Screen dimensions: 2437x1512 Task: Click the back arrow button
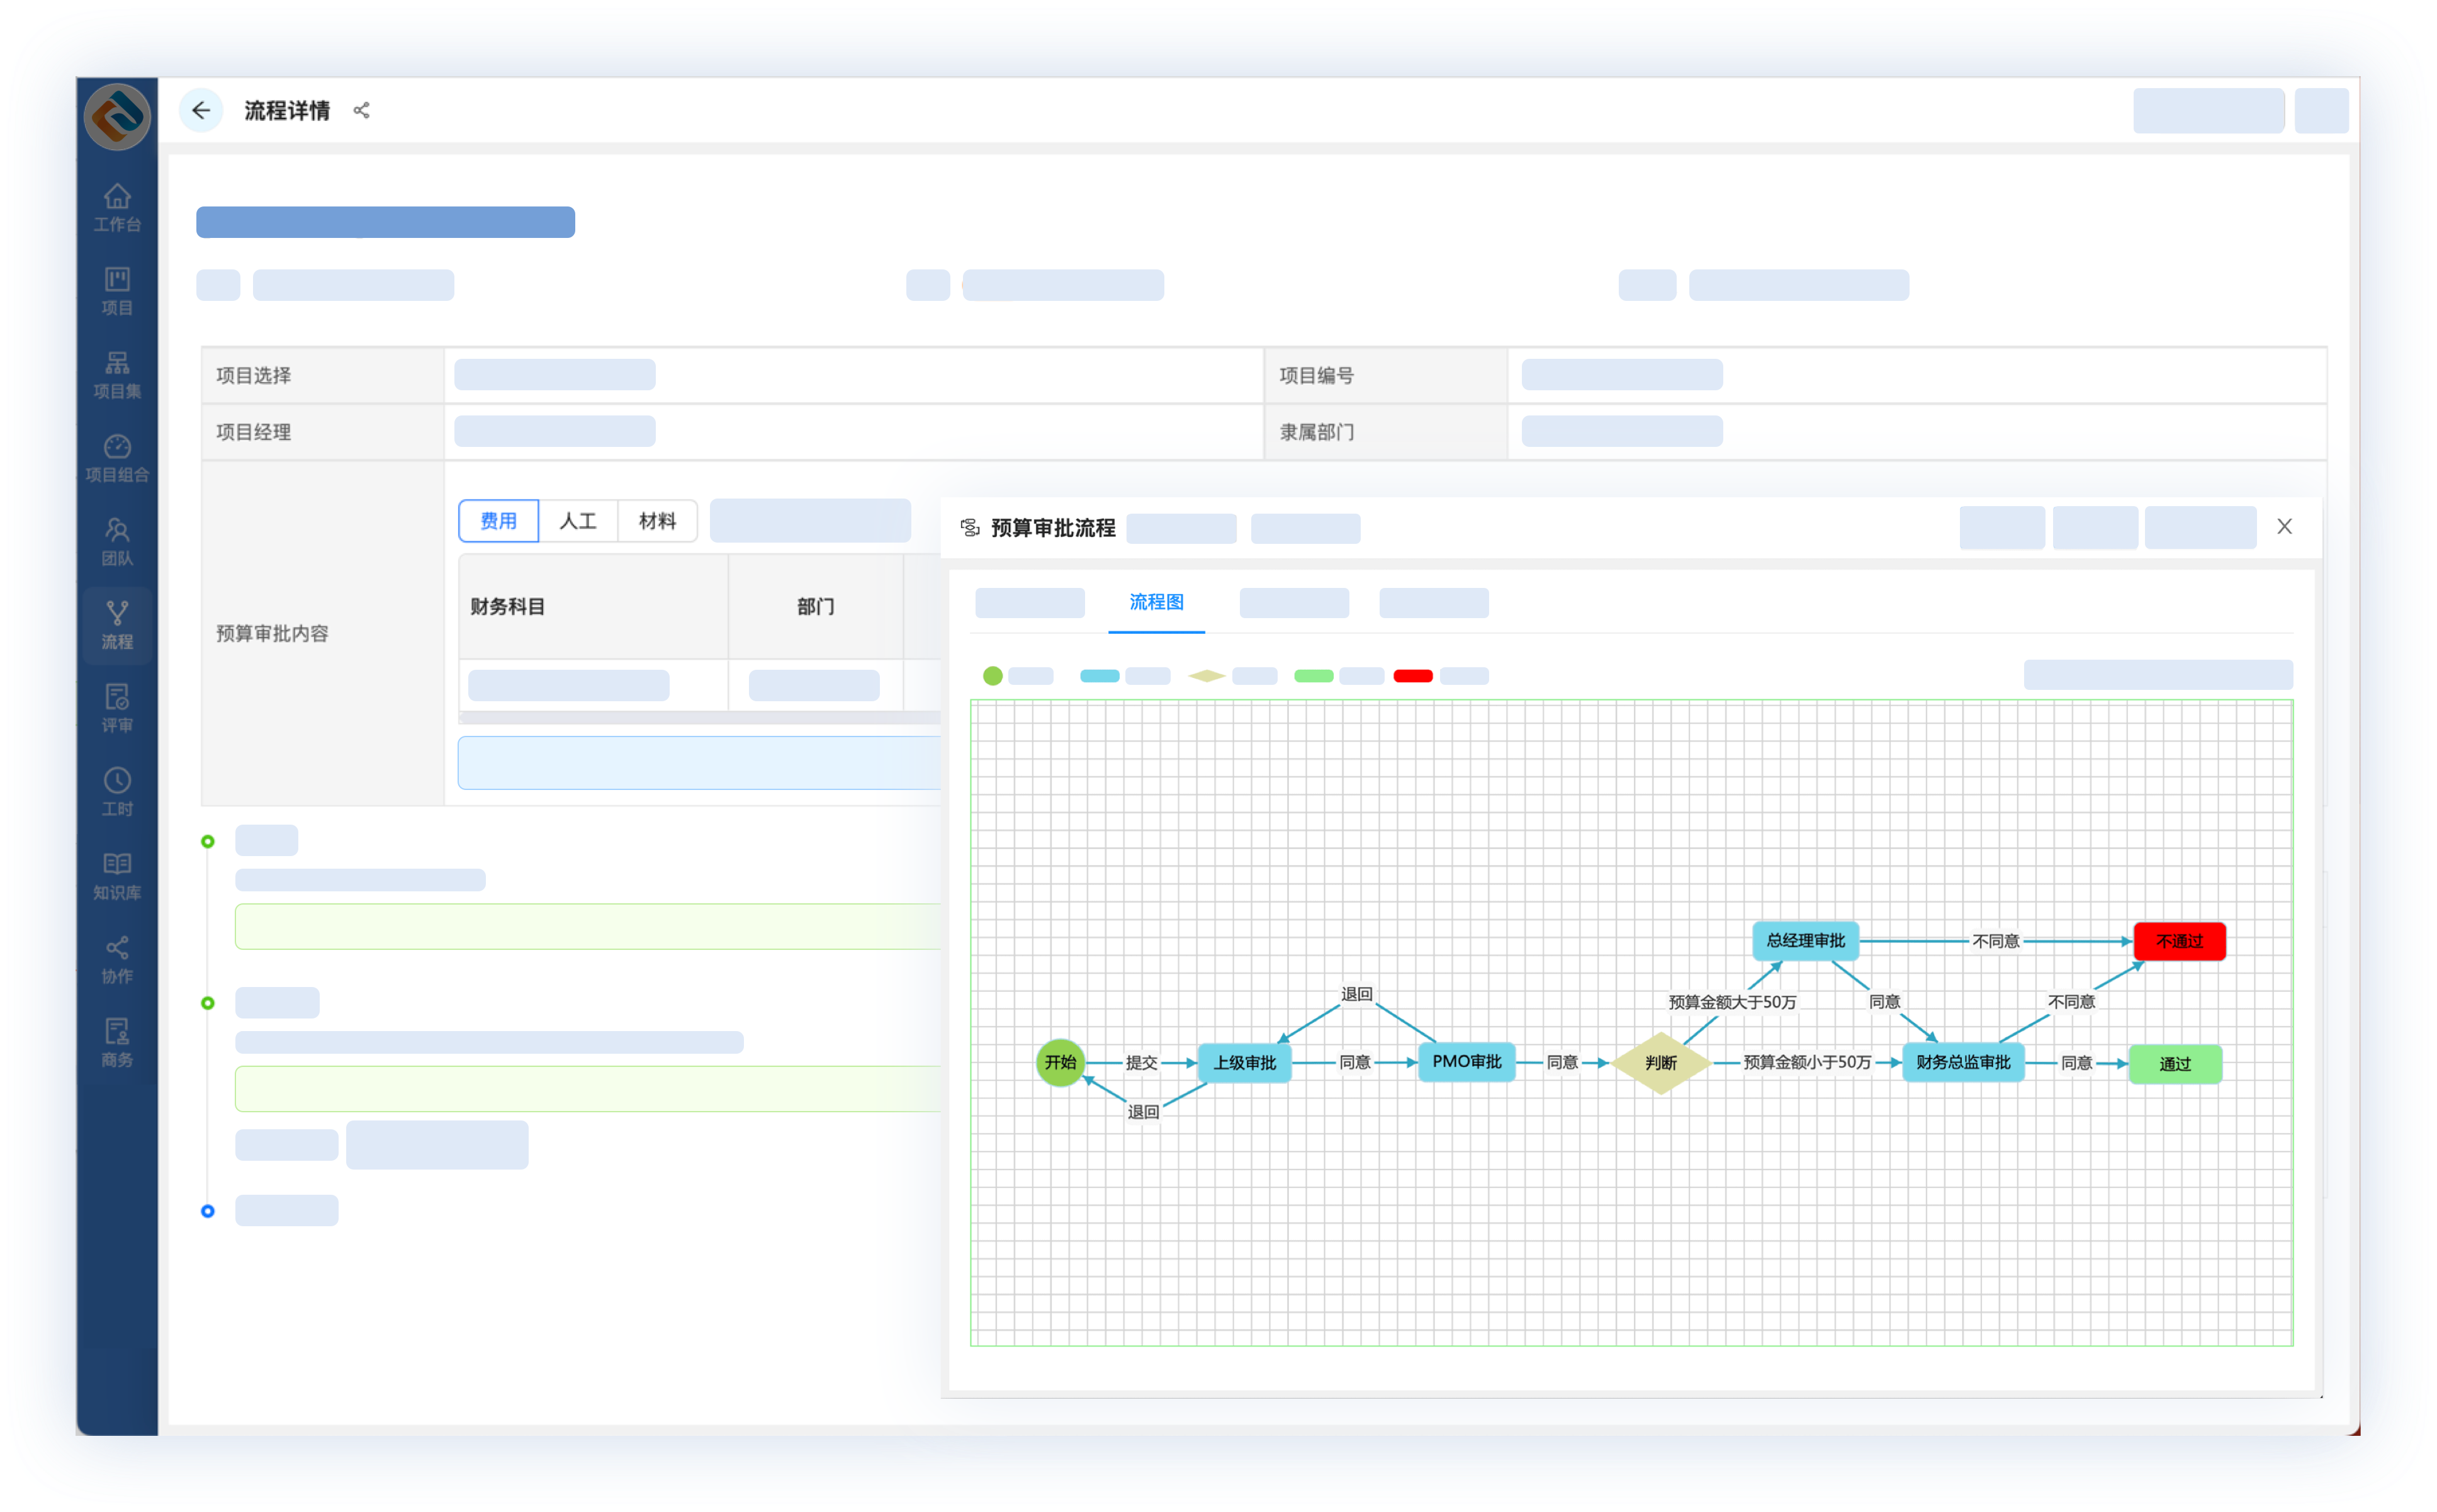click(x=201, y=110)
